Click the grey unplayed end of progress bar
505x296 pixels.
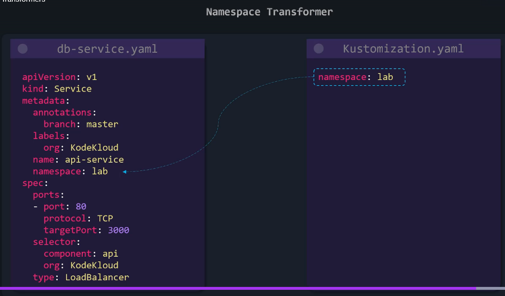[x=490, y=288]
